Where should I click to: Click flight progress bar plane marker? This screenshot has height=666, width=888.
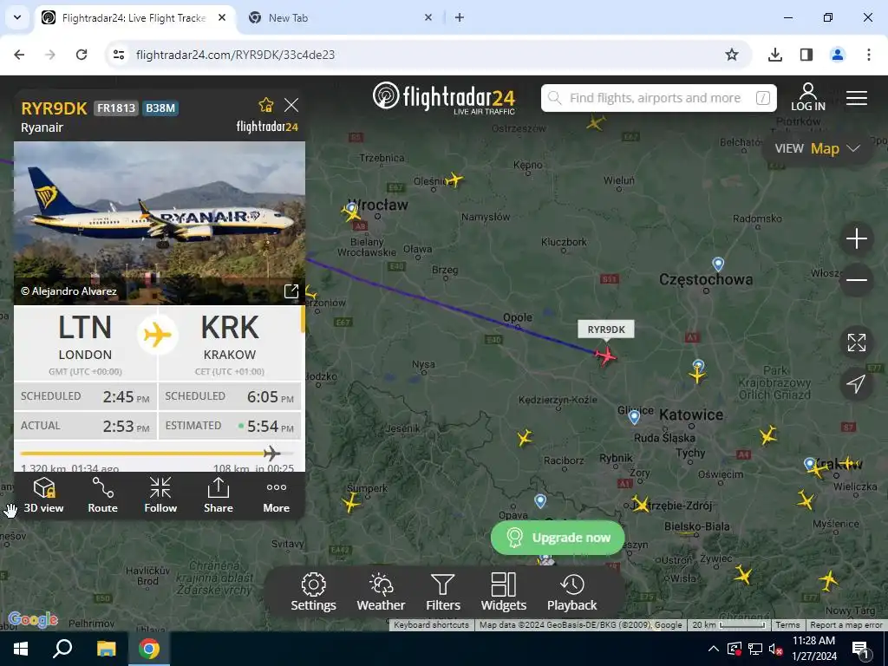pyautogui.click(x=271, y=453)
